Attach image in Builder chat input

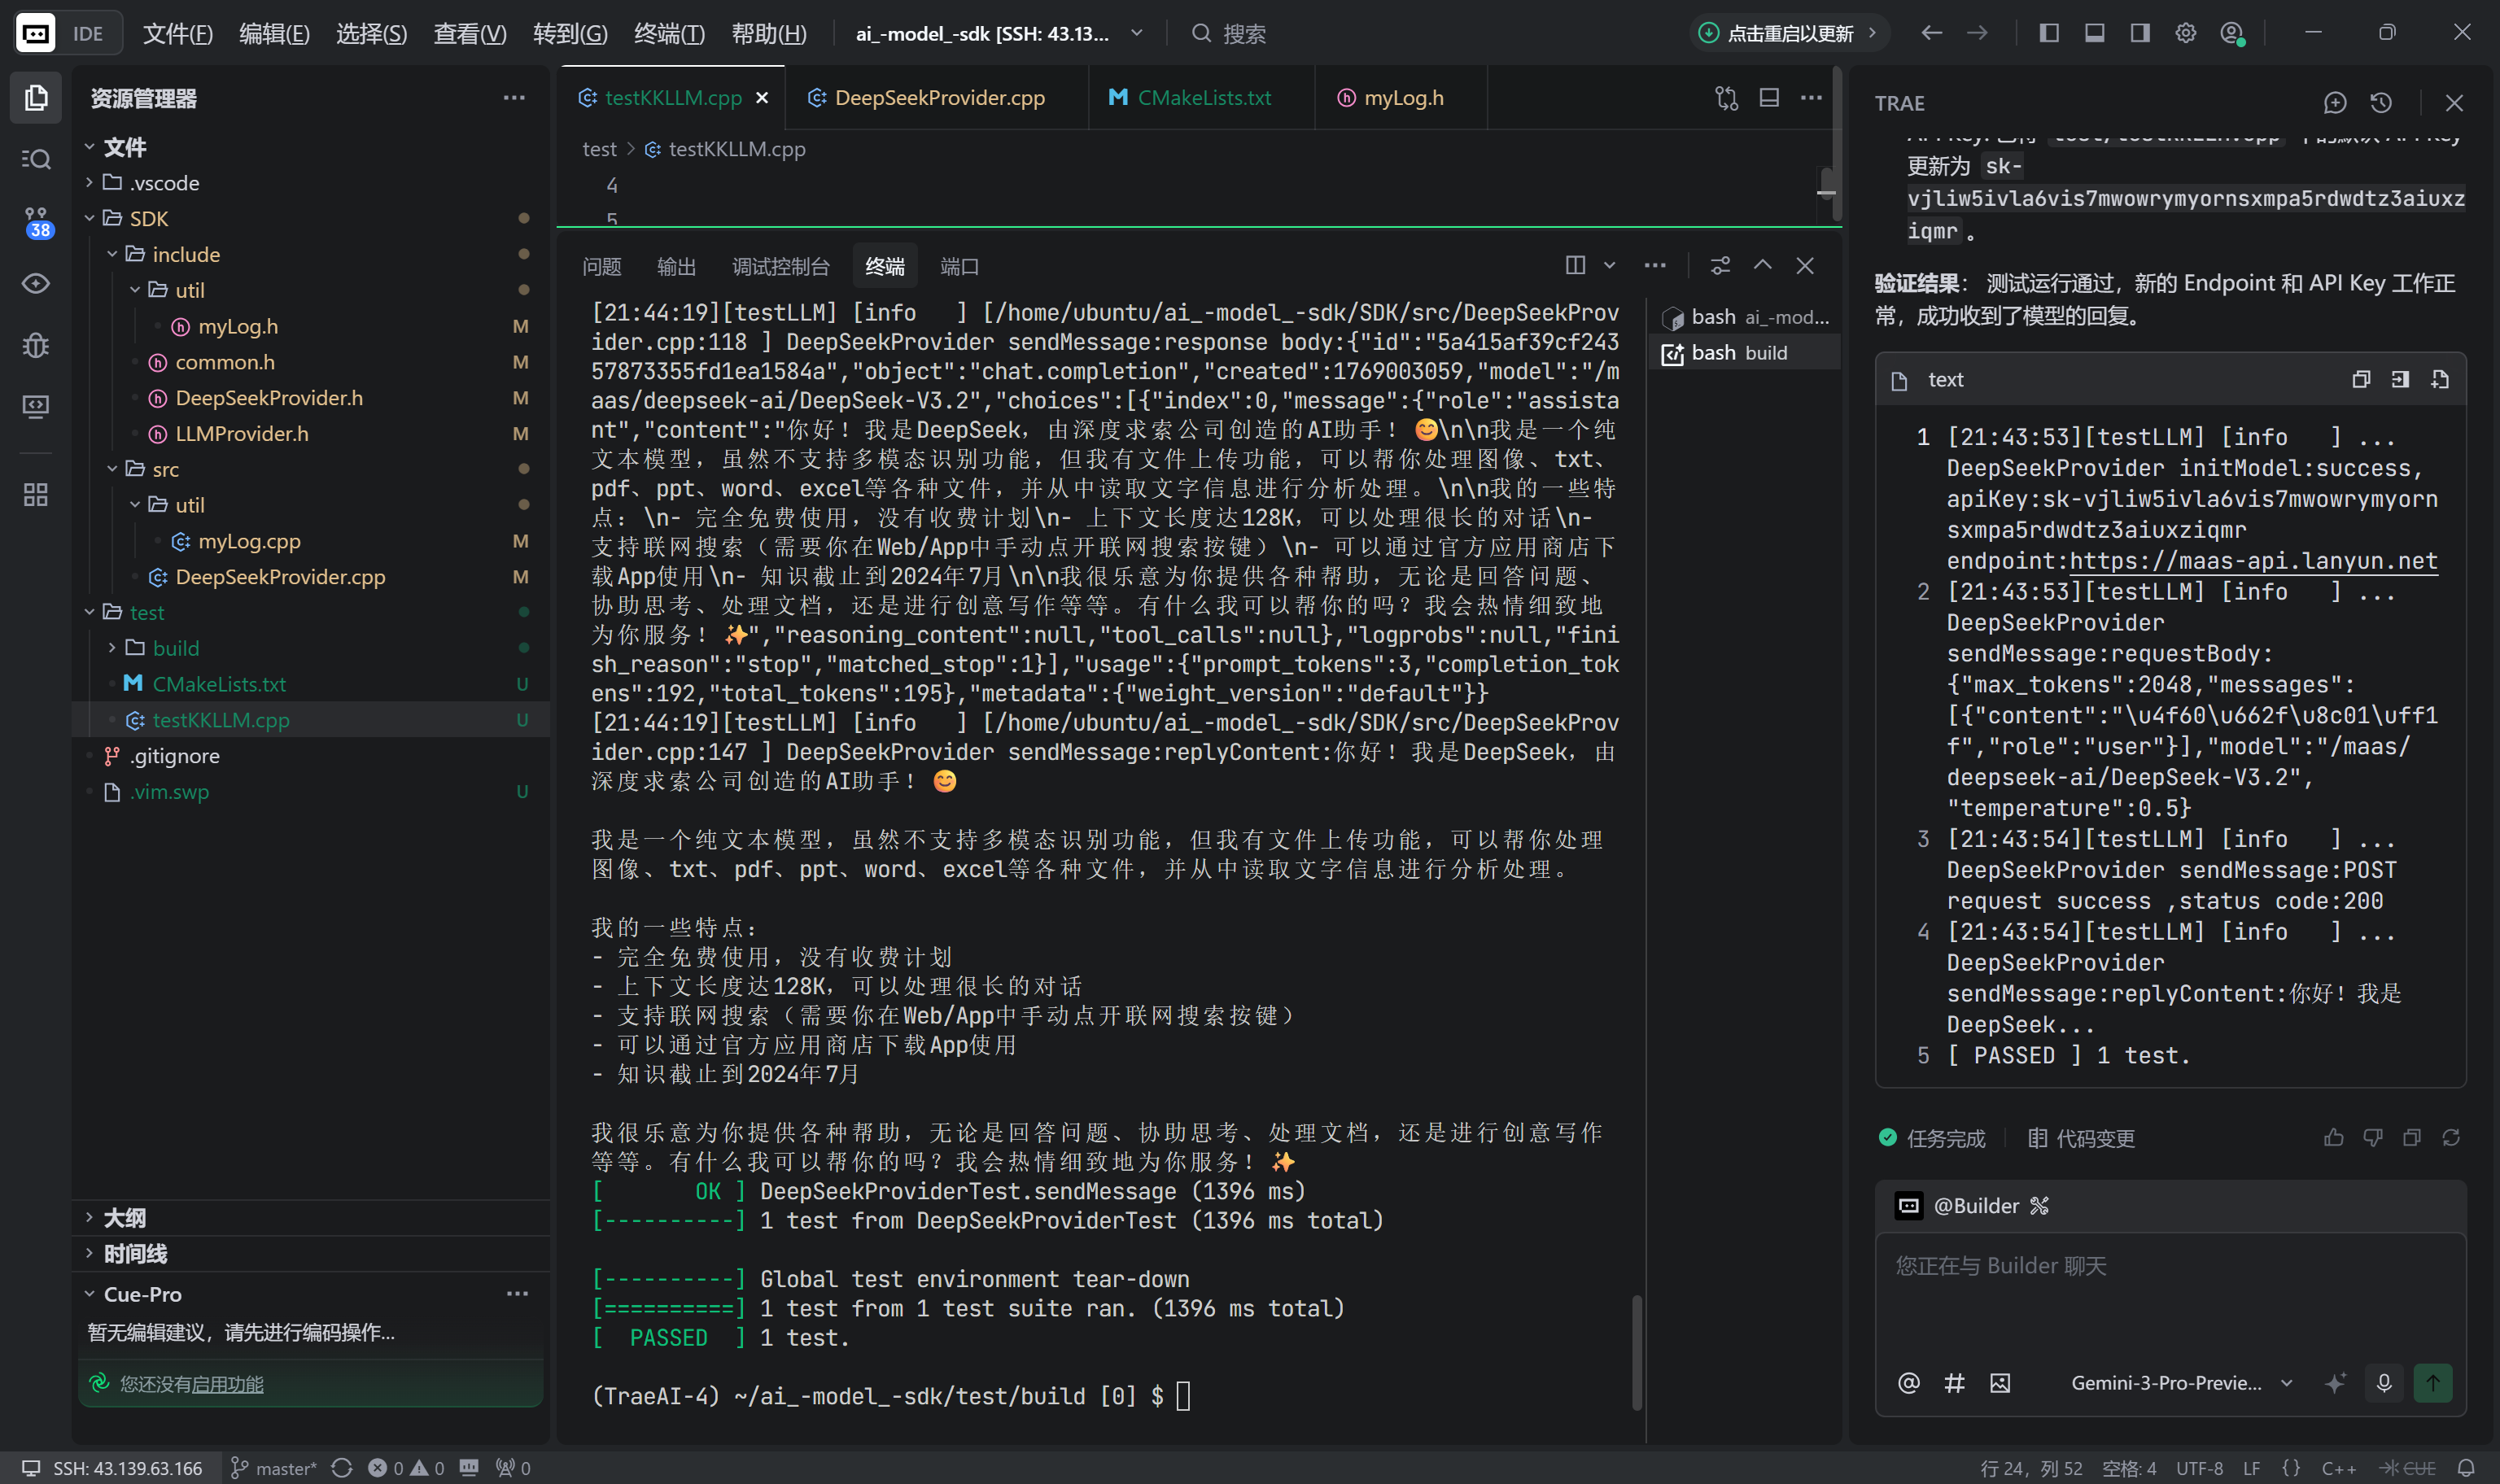tap(2000, 1383)
